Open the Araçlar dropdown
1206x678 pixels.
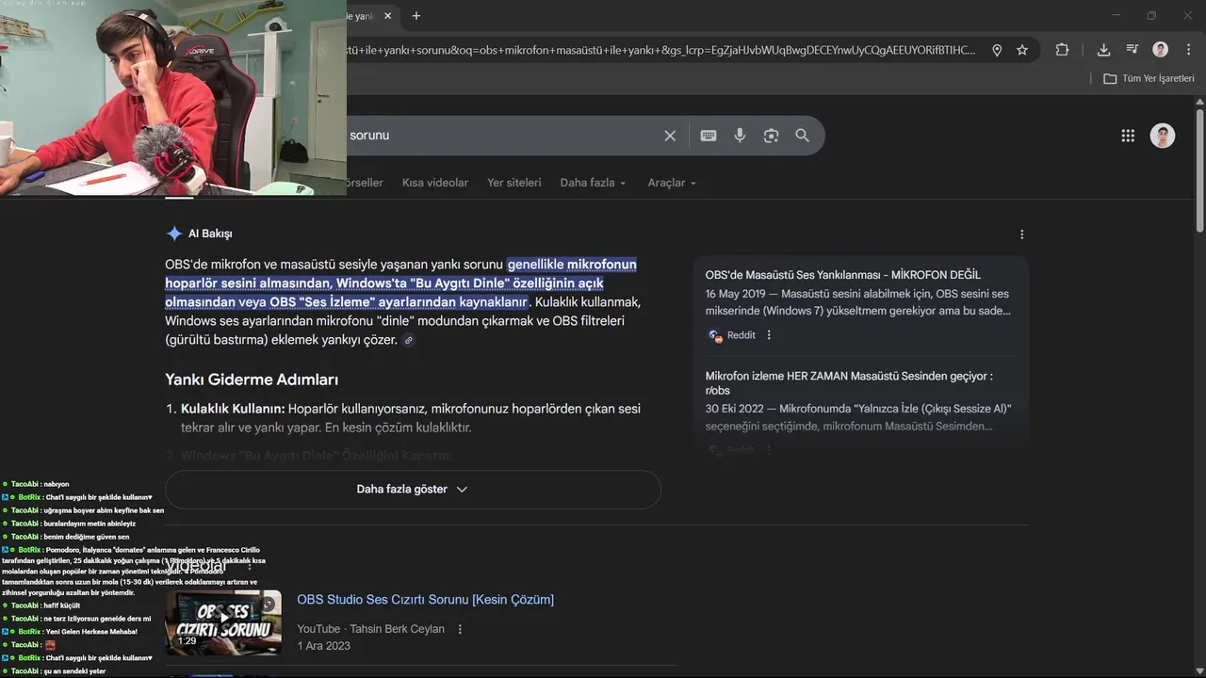[672, 183]
